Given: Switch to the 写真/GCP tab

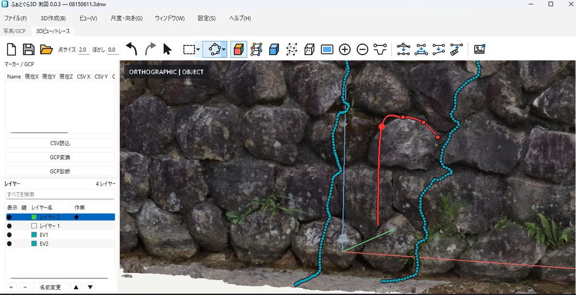Looking at the screenshot, I should (14, 31).
